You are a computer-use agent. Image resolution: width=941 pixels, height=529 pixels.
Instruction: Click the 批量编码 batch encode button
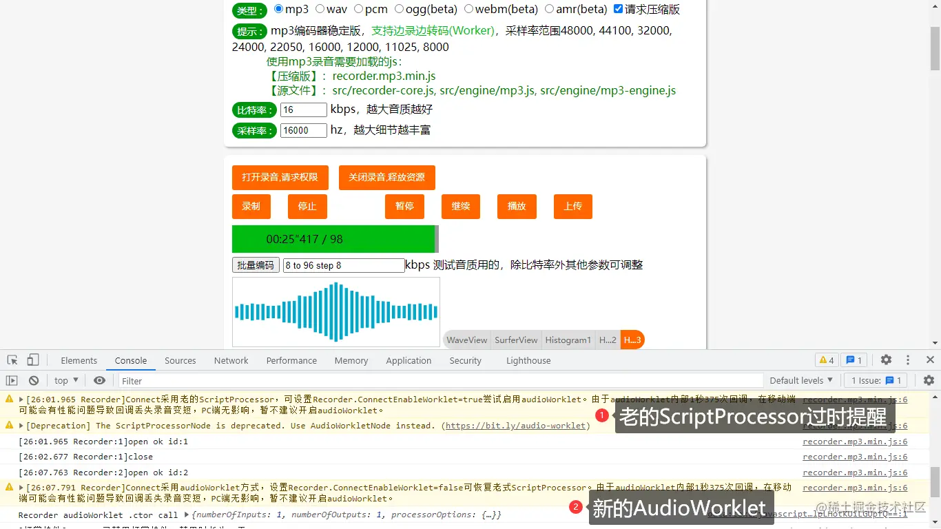[x=256, y=265]
